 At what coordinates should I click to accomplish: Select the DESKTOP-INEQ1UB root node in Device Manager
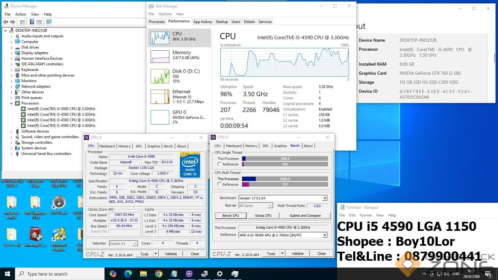tap(31, 30)
